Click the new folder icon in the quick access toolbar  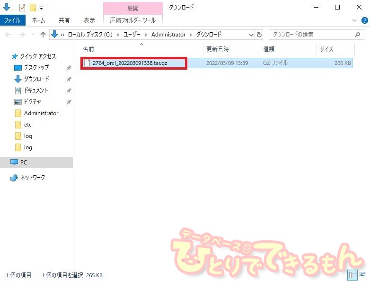[x=33, y=8]
